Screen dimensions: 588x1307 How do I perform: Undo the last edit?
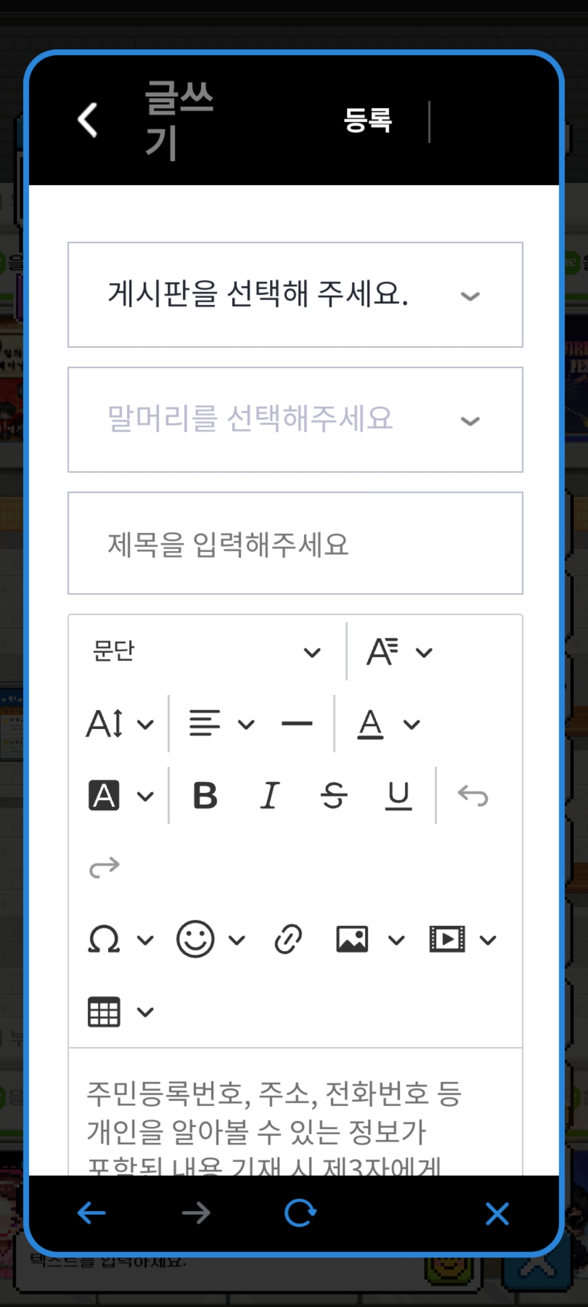click(473, 796)
